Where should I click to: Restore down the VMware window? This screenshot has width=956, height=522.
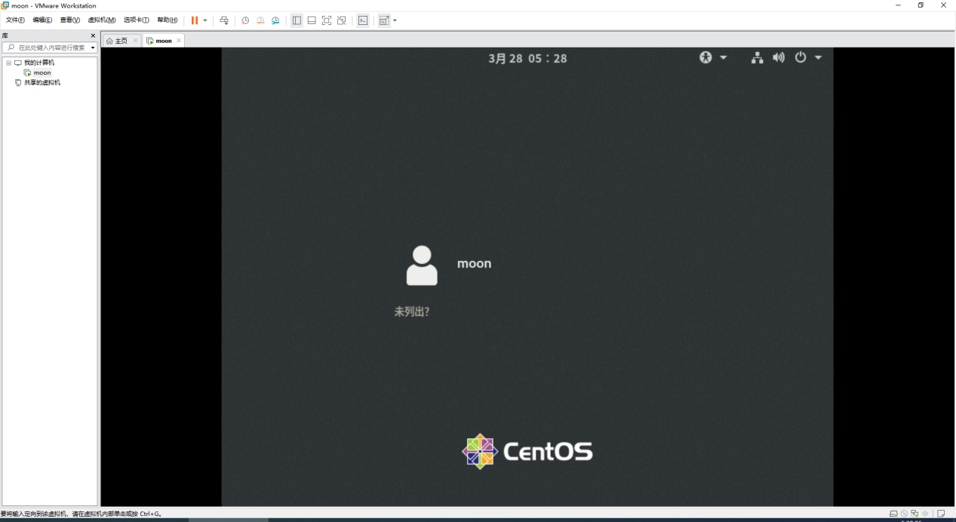tap(921, 5)
